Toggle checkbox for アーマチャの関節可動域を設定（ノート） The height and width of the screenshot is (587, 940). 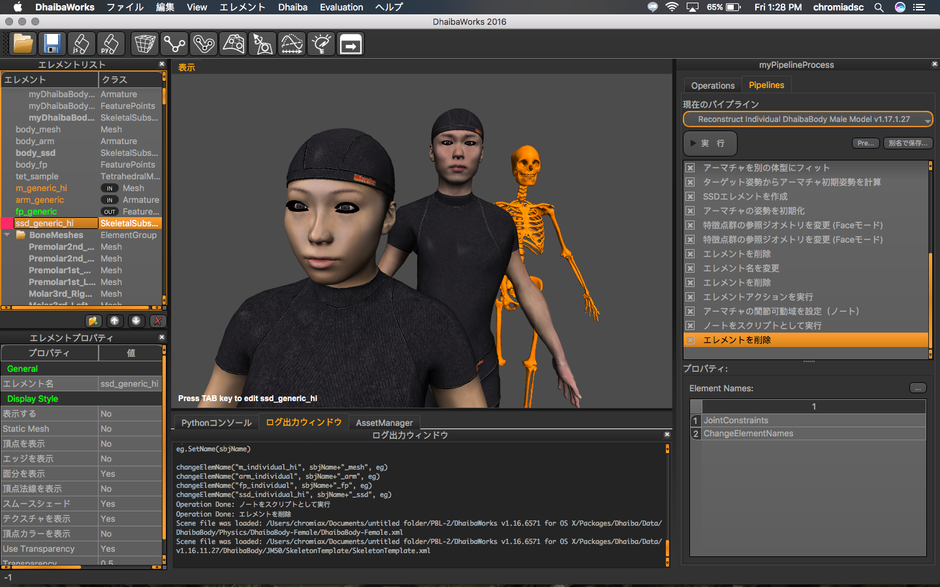(x=690, y=311)
